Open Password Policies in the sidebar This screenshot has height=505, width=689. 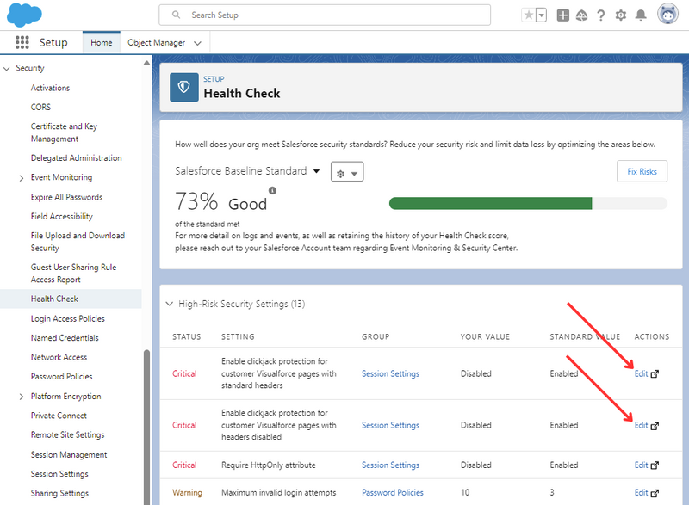[61, 377]
